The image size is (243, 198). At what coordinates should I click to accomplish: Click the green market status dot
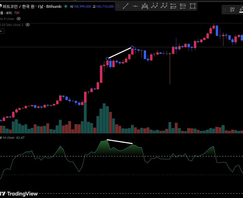[66, 6]
